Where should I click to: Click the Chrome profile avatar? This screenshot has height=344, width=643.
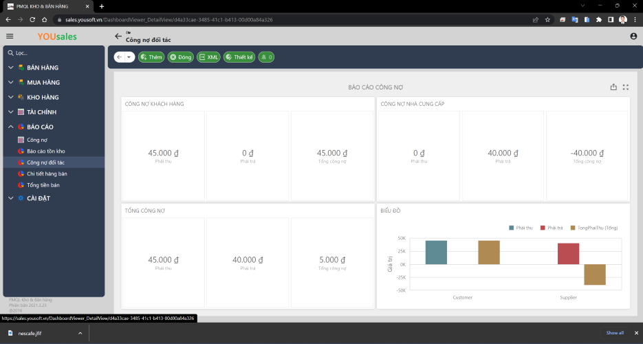[x=622, y=20]
